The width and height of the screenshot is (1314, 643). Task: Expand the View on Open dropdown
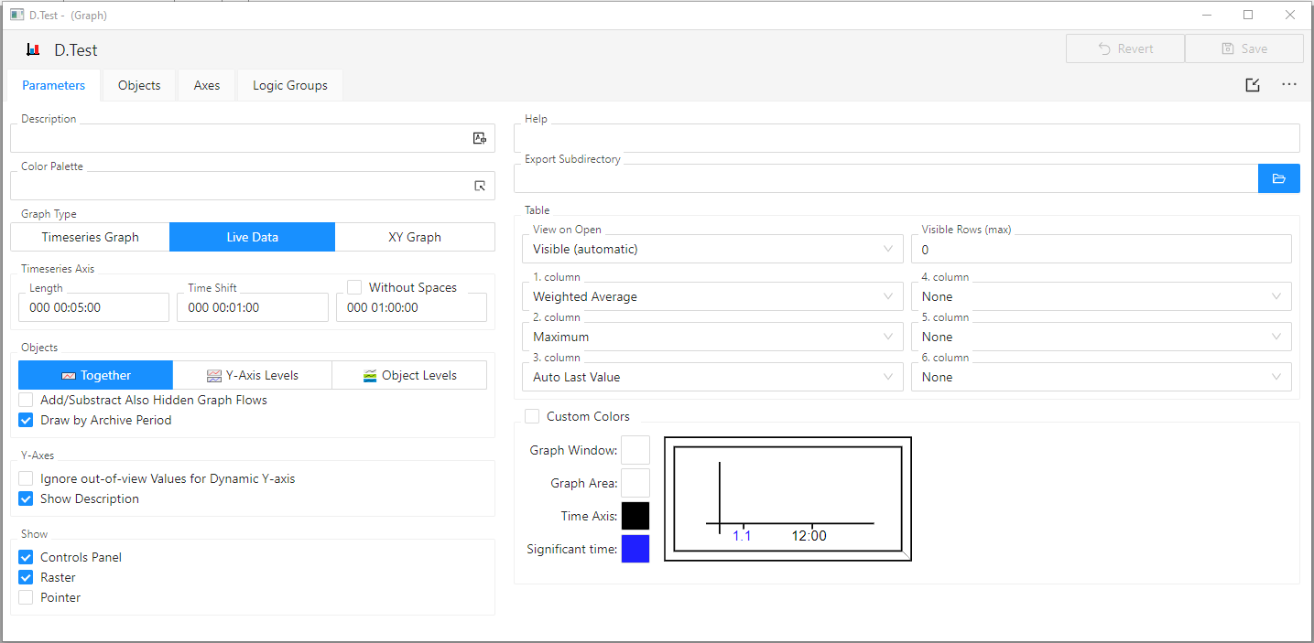tap(712, 249)
